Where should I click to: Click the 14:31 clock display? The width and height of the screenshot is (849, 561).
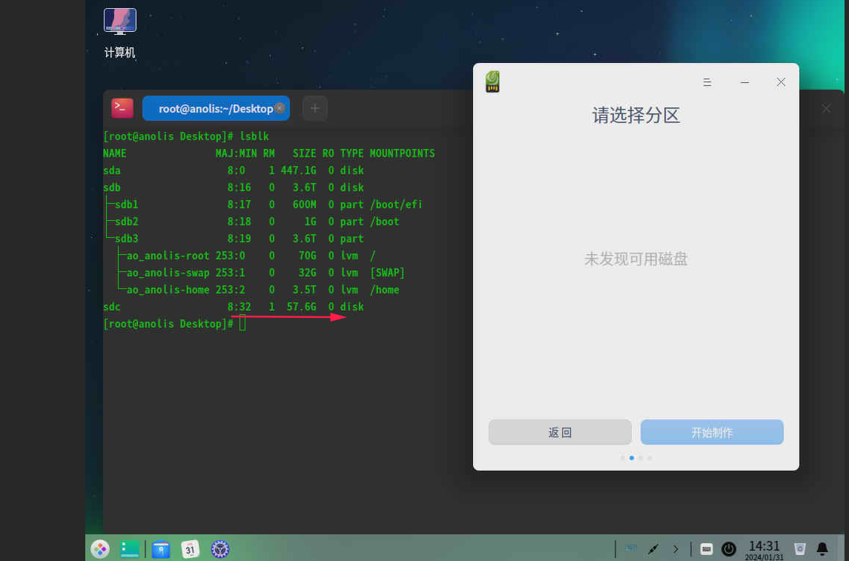pos(764,549)
